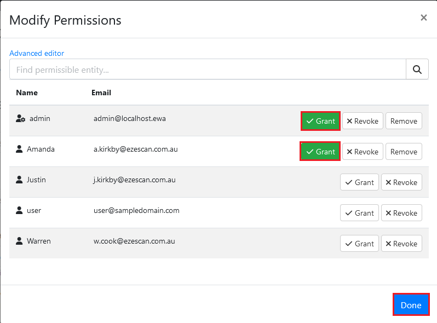Select email a.kirkby@ezescan.com.au

click(x=136, y=149)
